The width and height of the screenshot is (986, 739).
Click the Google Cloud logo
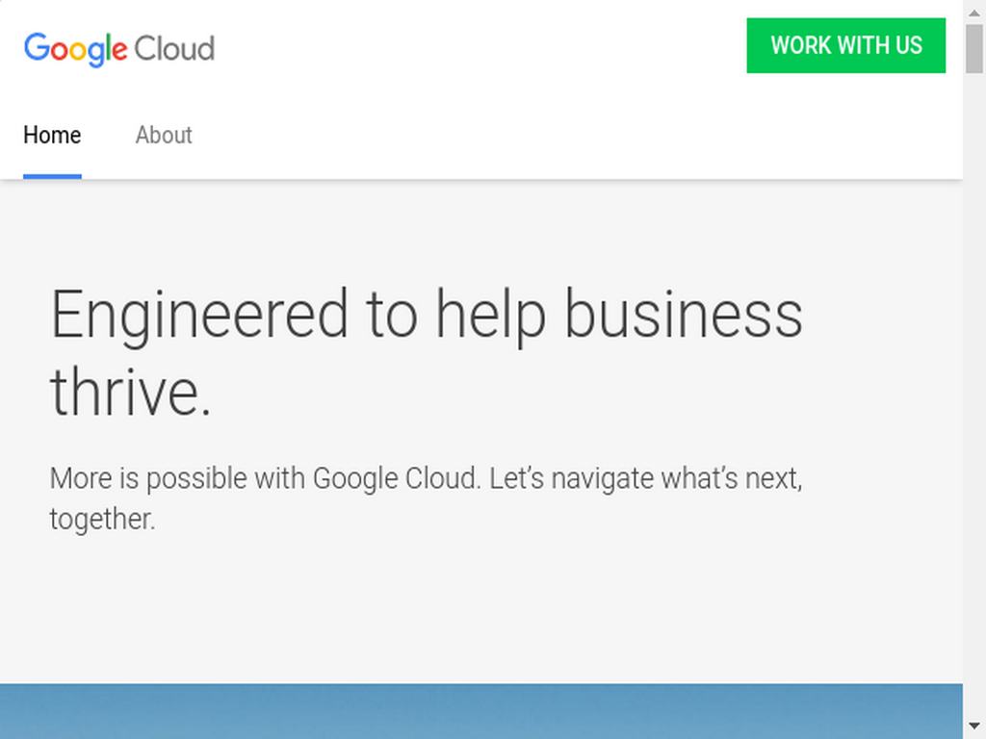(119, 49)
